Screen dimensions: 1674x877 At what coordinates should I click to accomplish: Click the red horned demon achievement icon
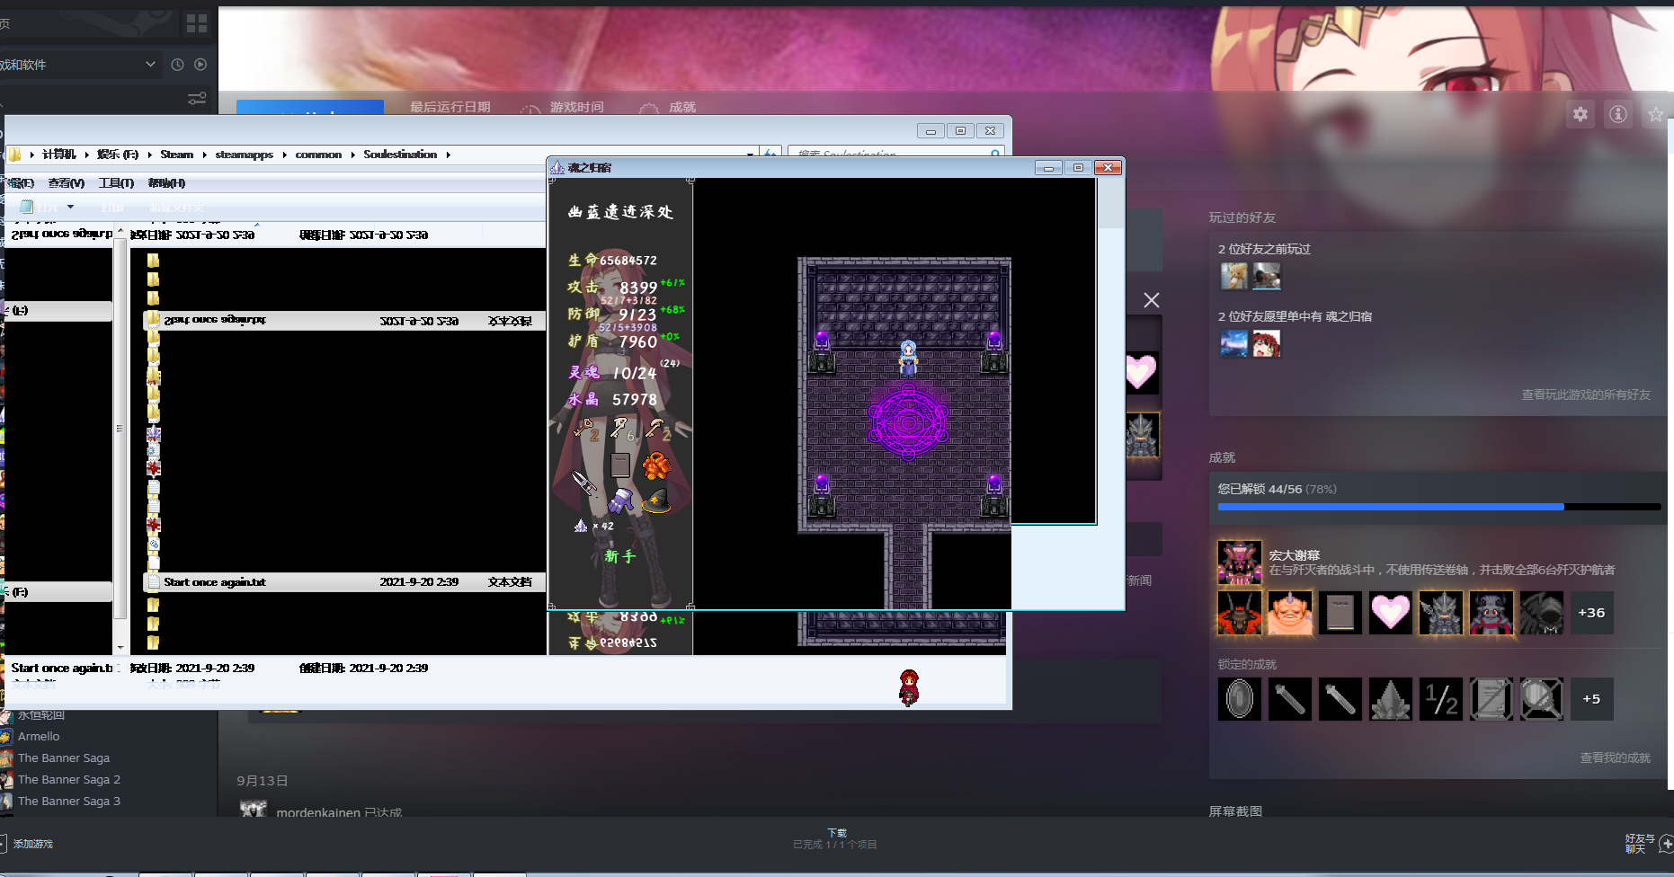tap(1240, 613)
